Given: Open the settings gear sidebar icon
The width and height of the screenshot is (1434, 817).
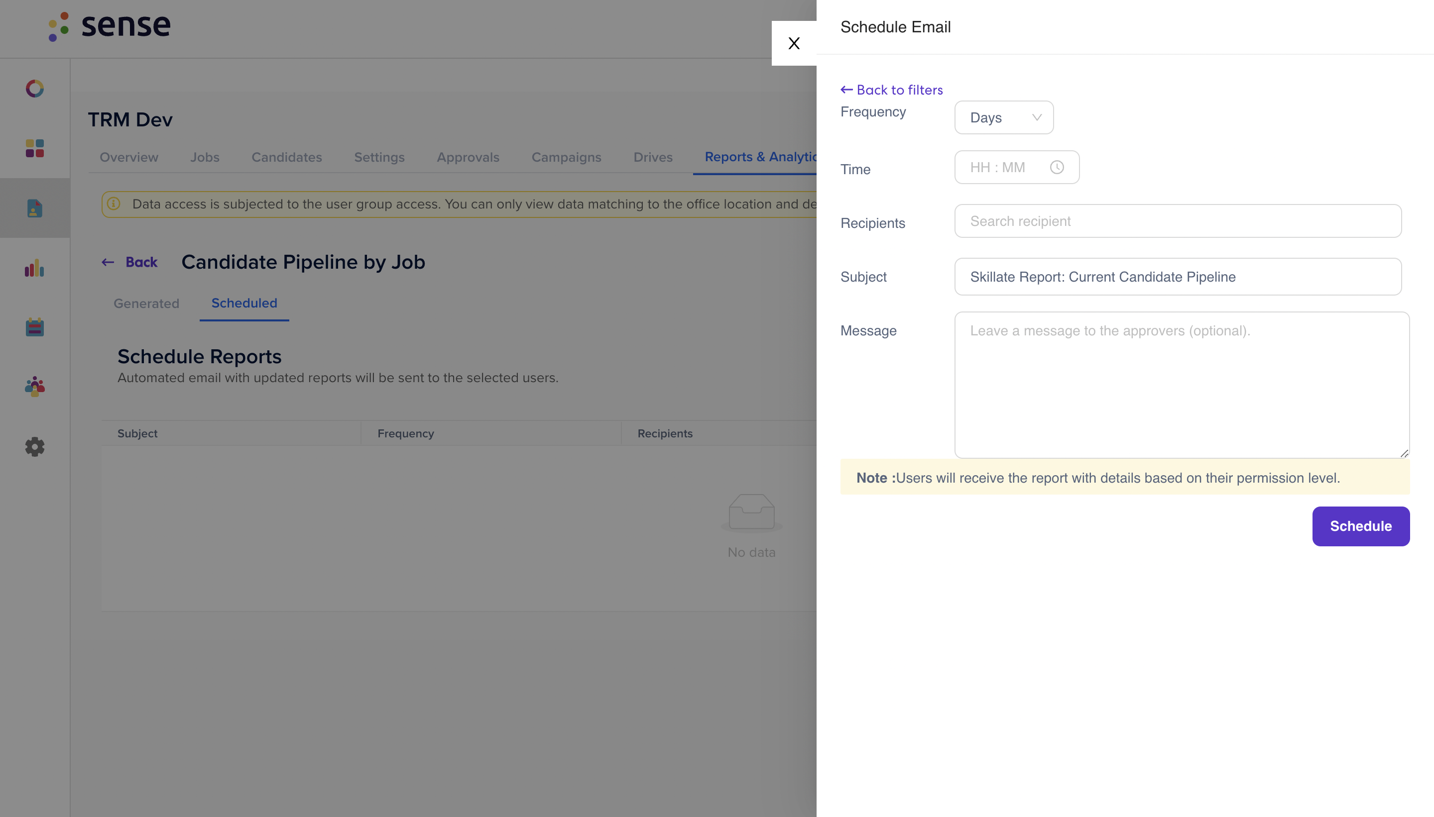Looking at the screenshot, I should coord(35,447).
